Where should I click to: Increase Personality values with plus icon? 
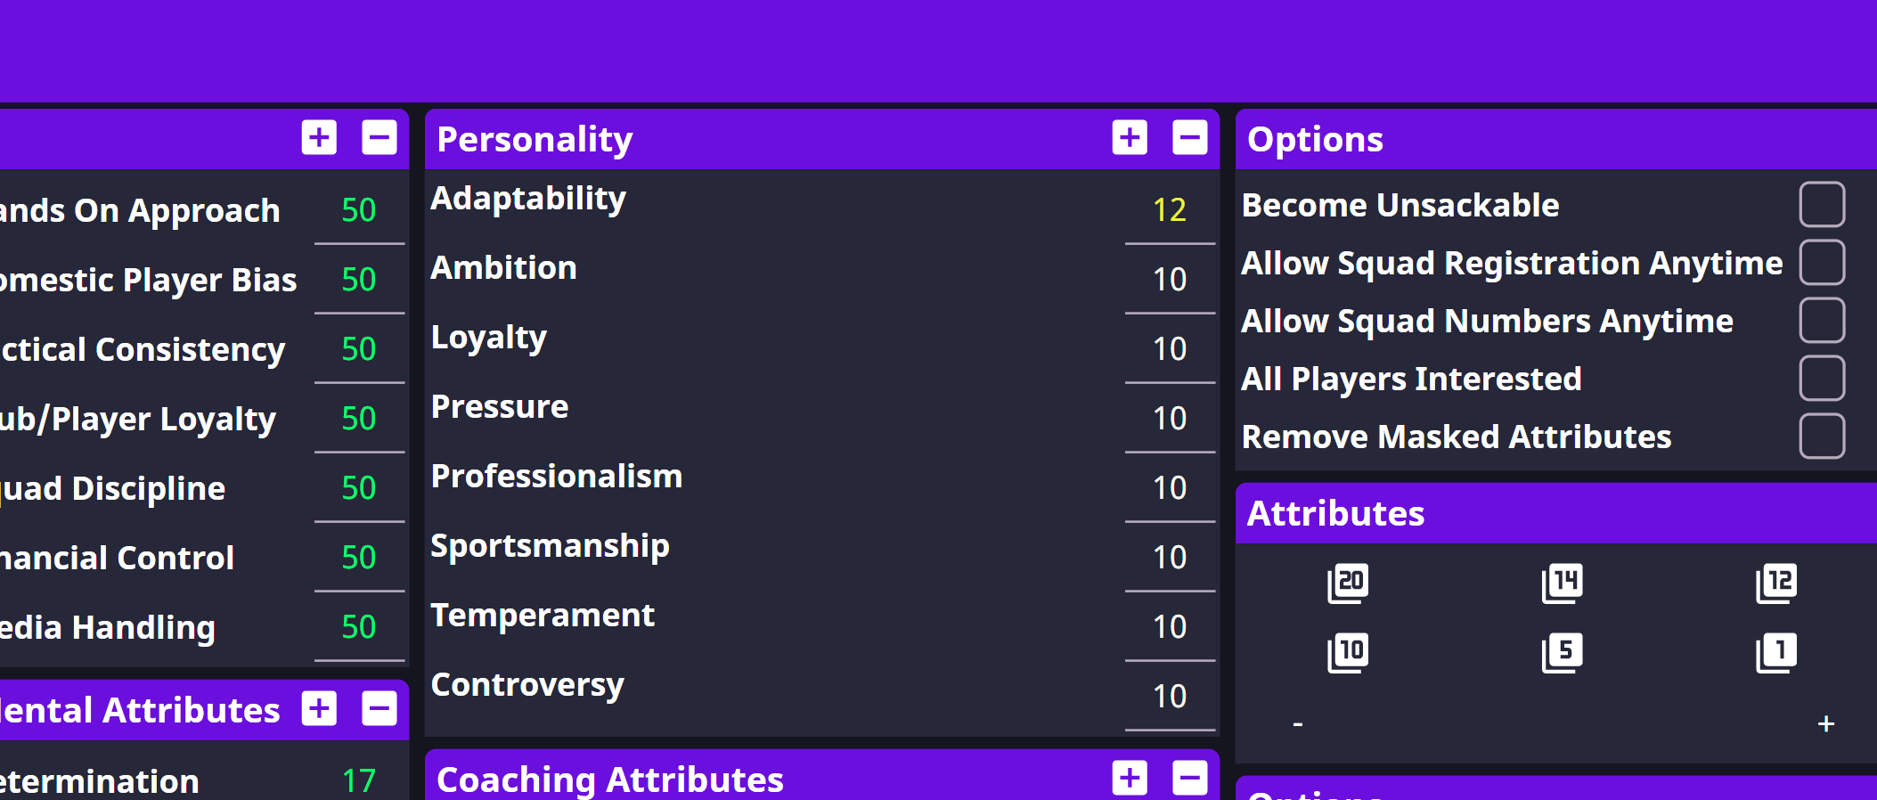1130,138
